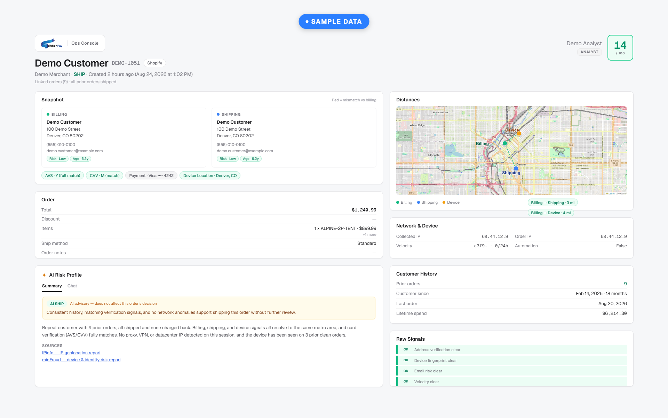Click the billing email demo.customer@example.com

coord(74,151)
